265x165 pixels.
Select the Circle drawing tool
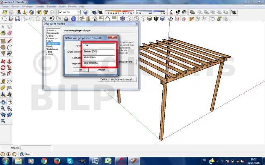(x=3, y=47)
